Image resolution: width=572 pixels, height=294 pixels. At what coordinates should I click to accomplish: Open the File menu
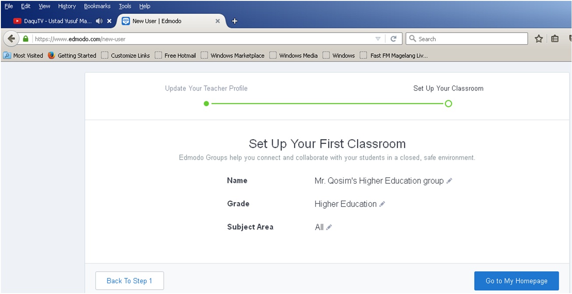9,6
